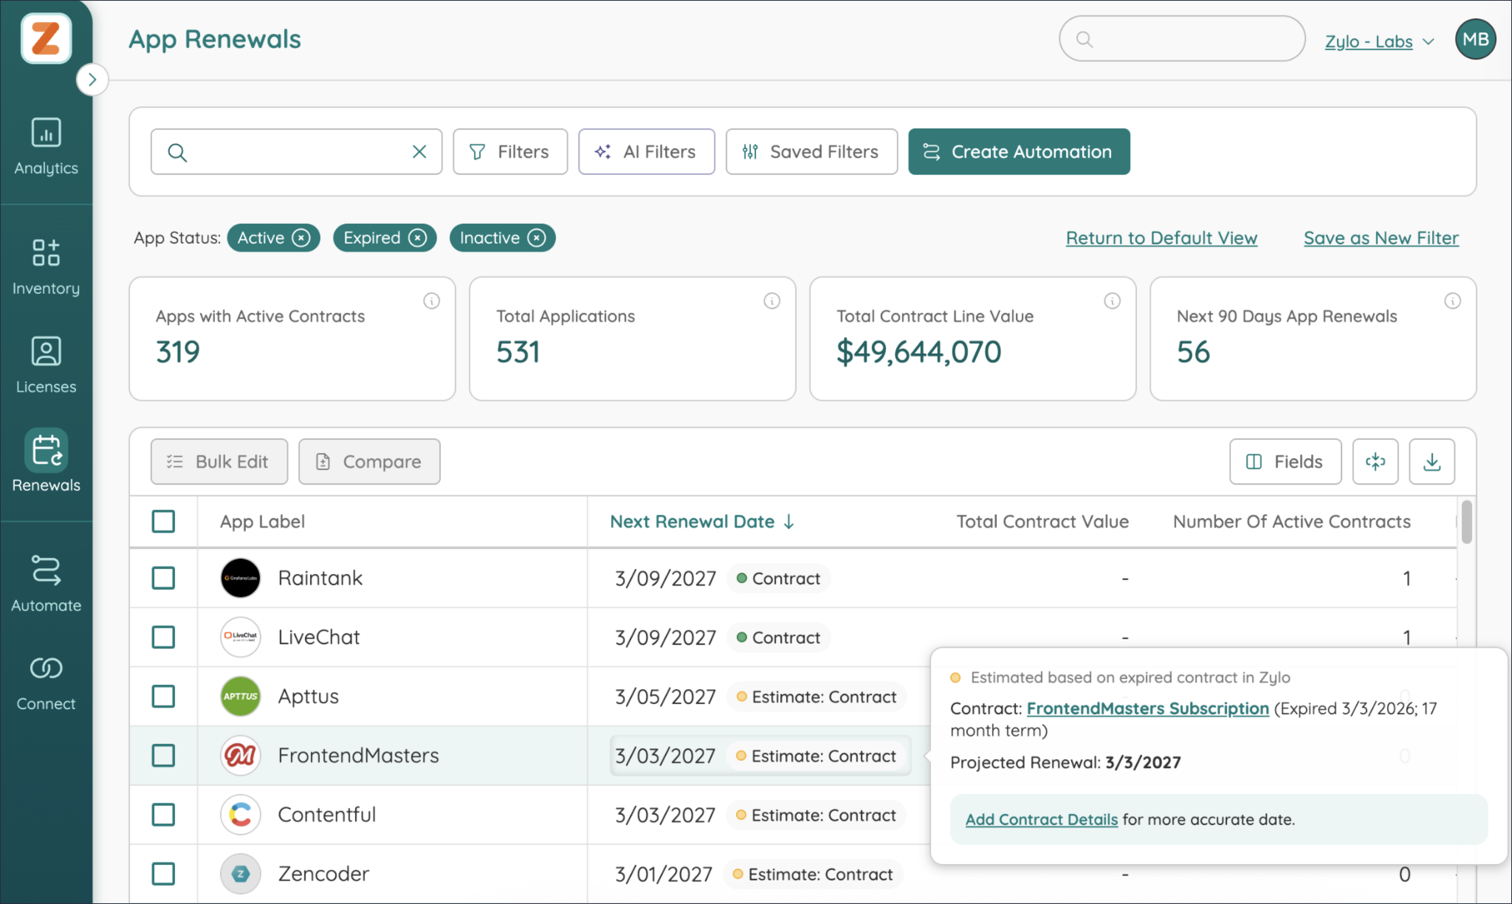Open the Filters panel
This screenshot has width=1512, height=904.
point(510,152)
